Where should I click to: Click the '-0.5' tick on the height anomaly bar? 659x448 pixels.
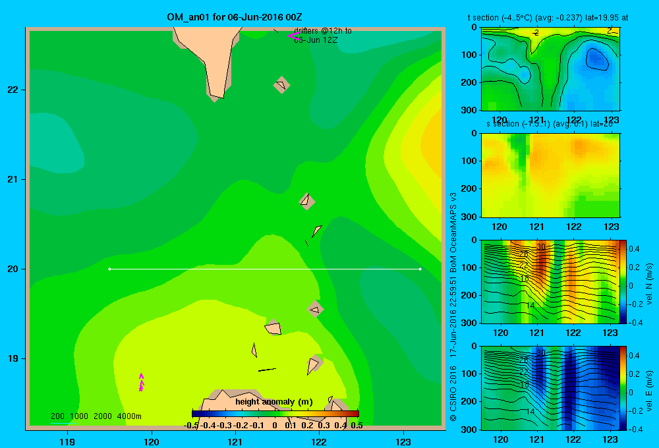tap(191, 426)
